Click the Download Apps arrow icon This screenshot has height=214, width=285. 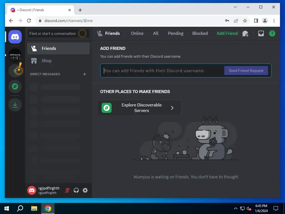click(15, 105)
